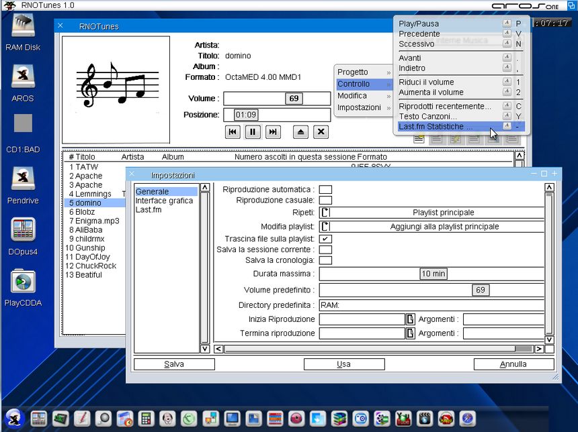Screen dimensions: 578x432
Task: Click the eject button
Action: click(301, 132)
